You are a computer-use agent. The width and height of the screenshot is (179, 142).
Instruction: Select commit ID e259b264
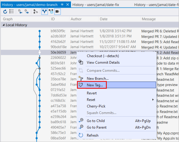[x=58, y=117]
